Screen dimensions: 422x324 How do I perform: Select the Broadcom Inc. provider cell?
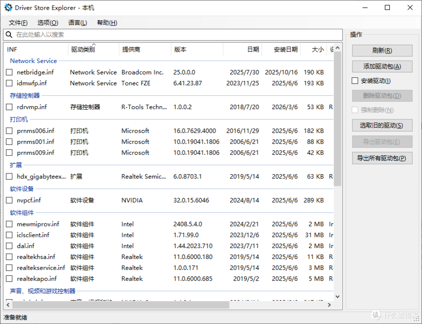tap(142, 72)
